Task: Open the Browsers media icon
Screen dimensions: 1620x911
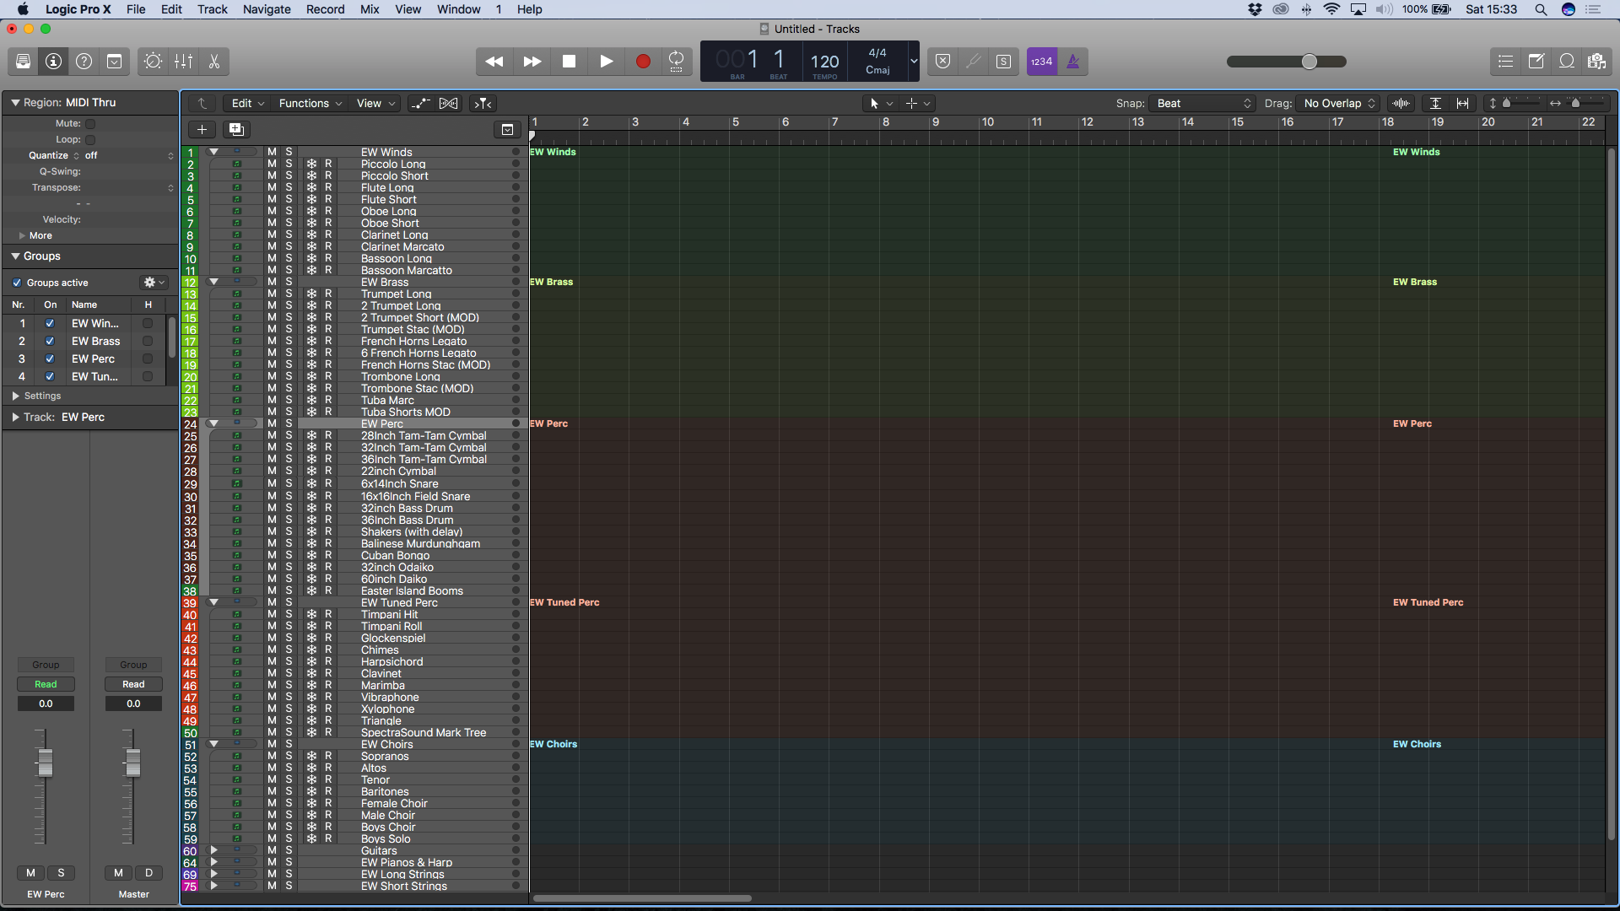Action: (1596, 62)
